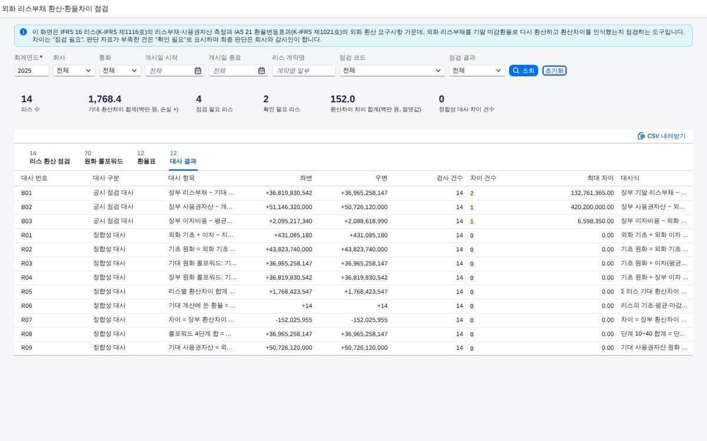Click the 기대 환산차이 합계 KPI value 1,768.4
707x441 pixels.
pyautogui.click(x=105, y=99)
